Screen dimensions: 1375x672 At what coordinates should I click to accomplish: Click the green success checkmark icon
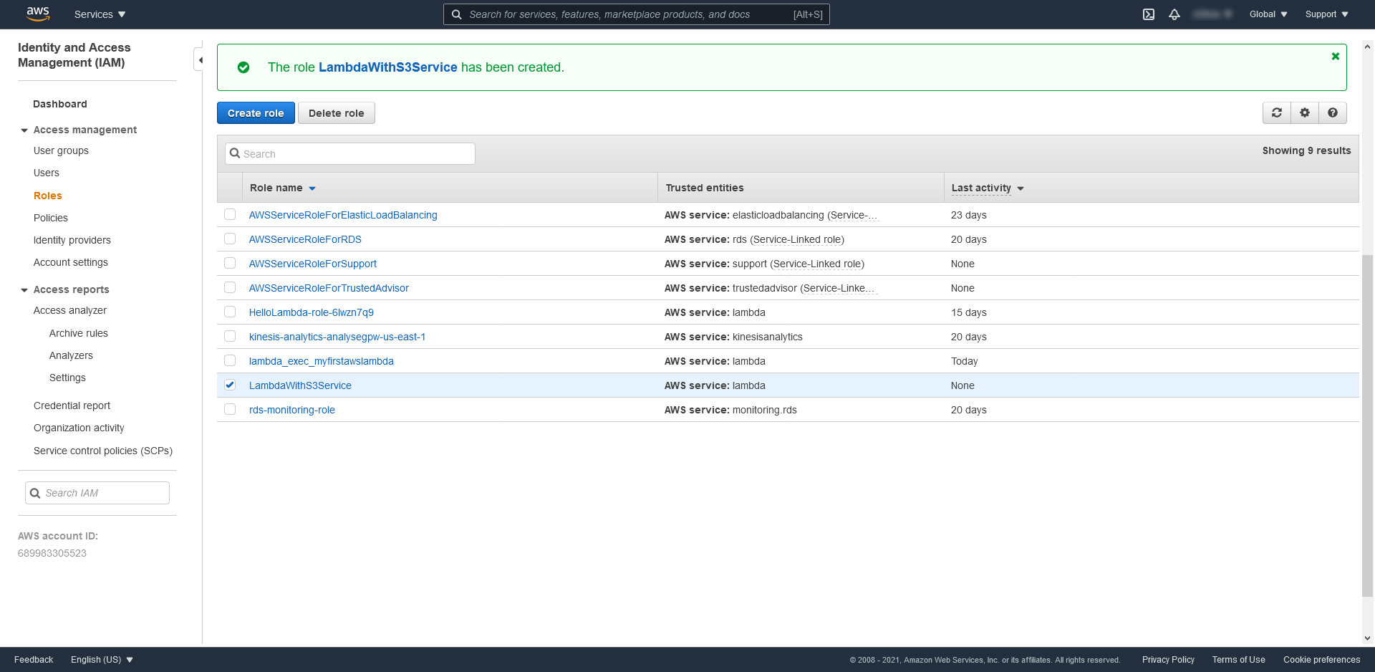(243, 67)
